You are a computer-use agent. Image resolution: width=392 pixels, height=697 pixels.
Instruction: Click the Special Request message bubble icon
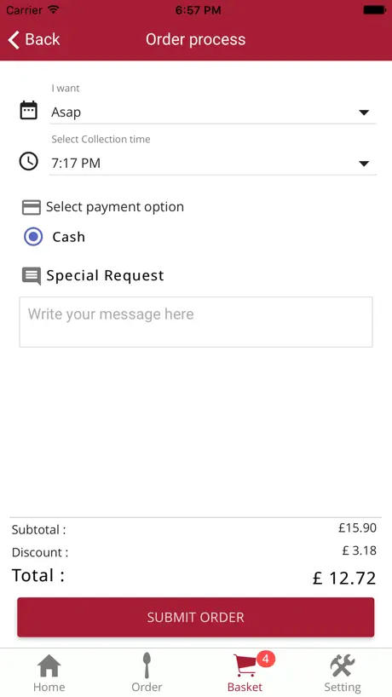click(32, 276)
